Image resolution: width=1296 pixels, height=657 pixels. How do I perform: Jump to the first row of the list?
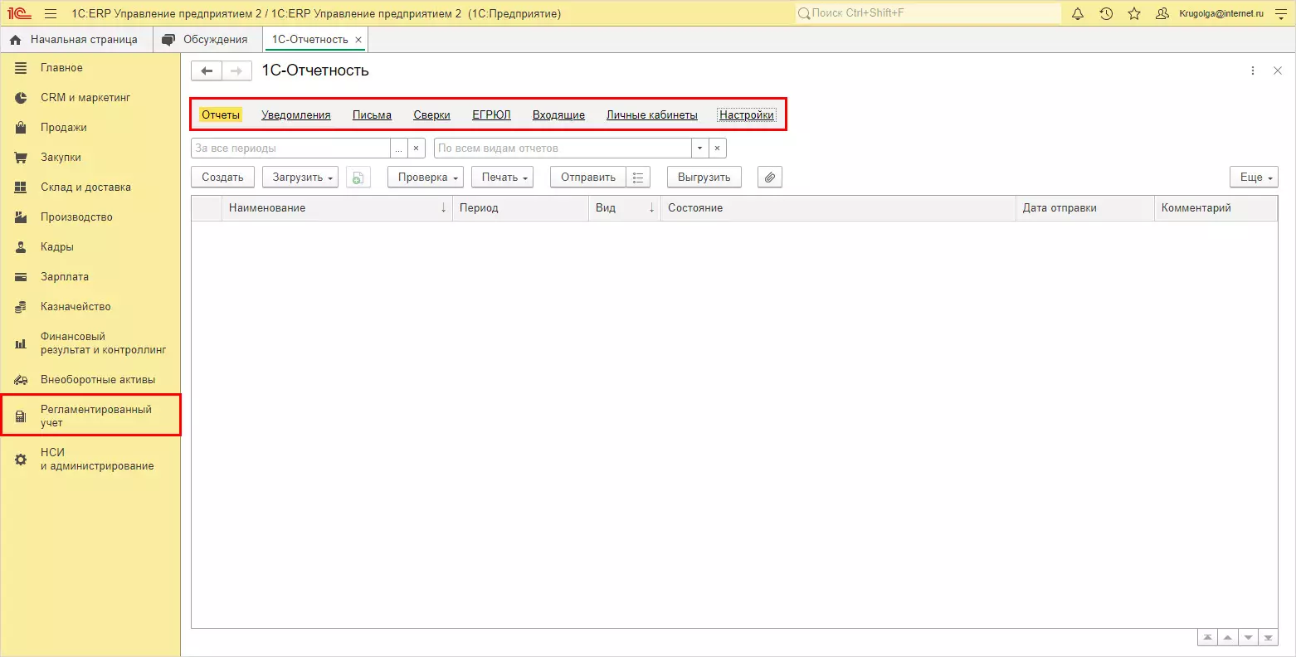1207,638
